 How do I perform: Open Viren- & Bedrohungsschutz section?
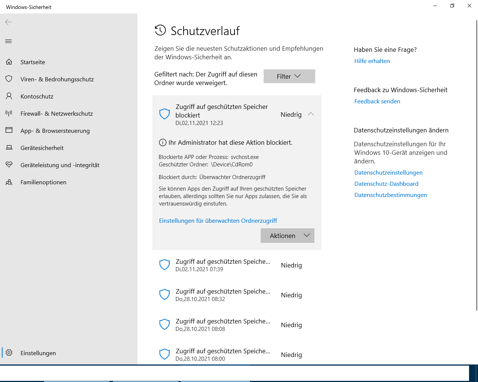[x=69, y=79]
